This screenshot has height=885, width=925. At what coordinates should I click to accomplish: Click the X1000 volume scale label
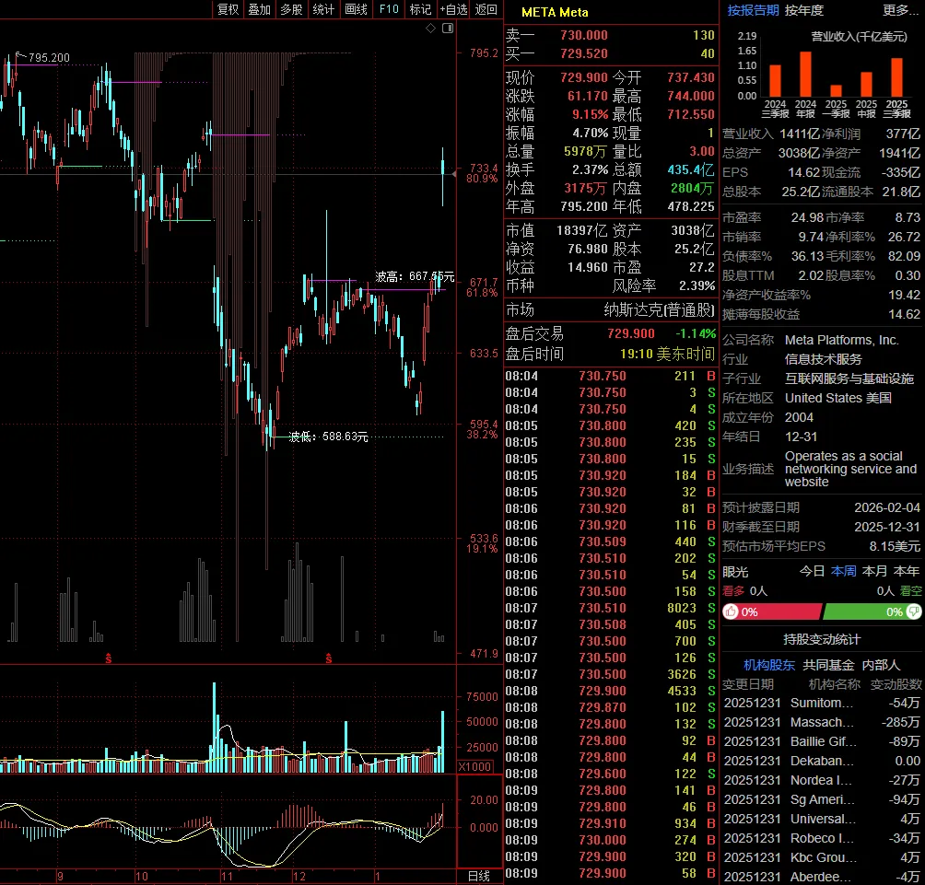(474, 766)
